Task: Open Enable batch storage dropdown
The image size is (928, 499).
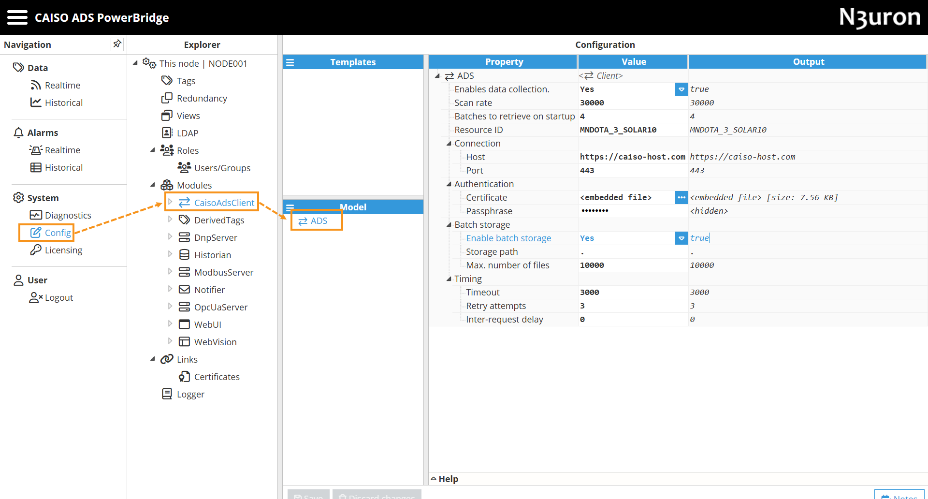Action: coord(681,238)
